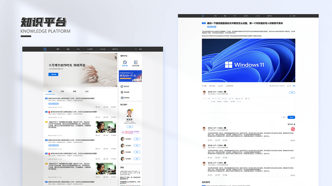
Task: Switch to the 问答 tab in the feed
Action: tap(62, 91)
